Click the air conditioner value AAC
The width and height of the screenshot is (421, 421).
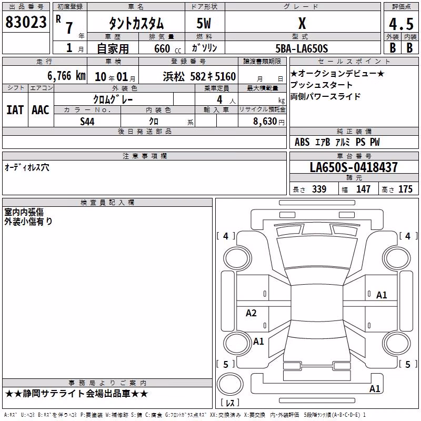coord(41,110)
